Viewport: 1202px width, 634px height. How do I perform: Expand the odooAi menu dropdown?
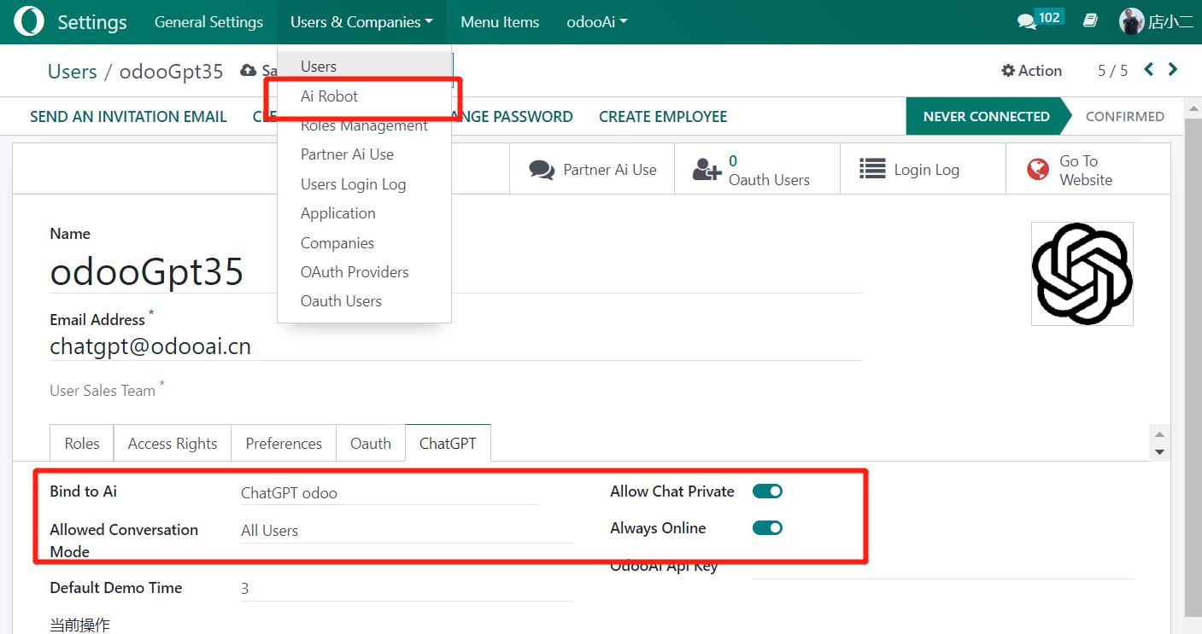pos(597,22)
